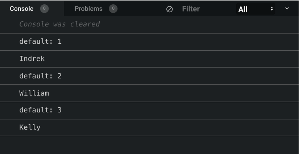The width and height of the screenshot is (299, 154).
Task: Click the empty console area below Kelly
Action: pos(149,145)
